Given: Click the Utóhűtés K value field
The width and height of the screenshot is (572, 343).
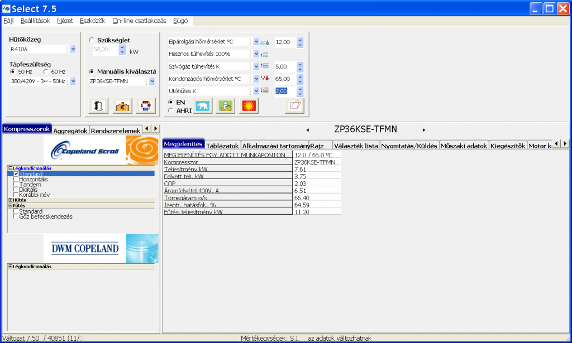Looking at the screenshot, I should (285, 91).
